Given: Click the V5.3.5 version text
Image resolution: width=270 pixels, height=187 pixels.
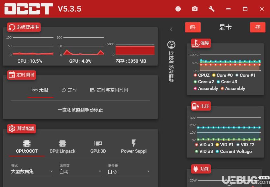Looking at the screenshot, I should pyautogui.click(x=69, y=9).
